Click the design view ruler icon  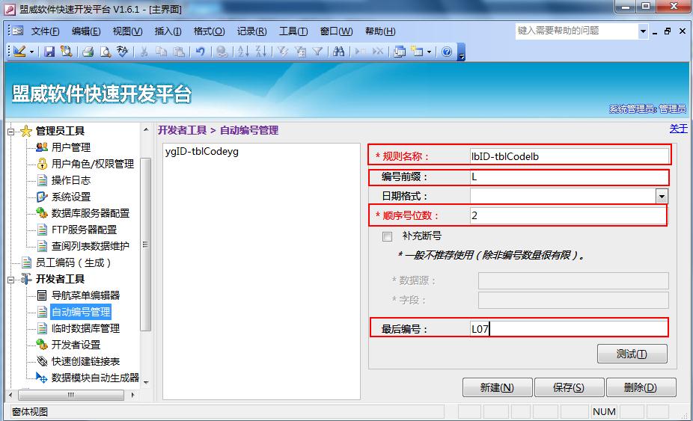pyautogui.click(x=19, y=52)
